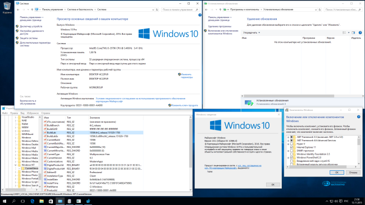This screenshot has height=205, width=365.
Task: Click OK in the About Windows dialog
Action: (x=273, y=185)
